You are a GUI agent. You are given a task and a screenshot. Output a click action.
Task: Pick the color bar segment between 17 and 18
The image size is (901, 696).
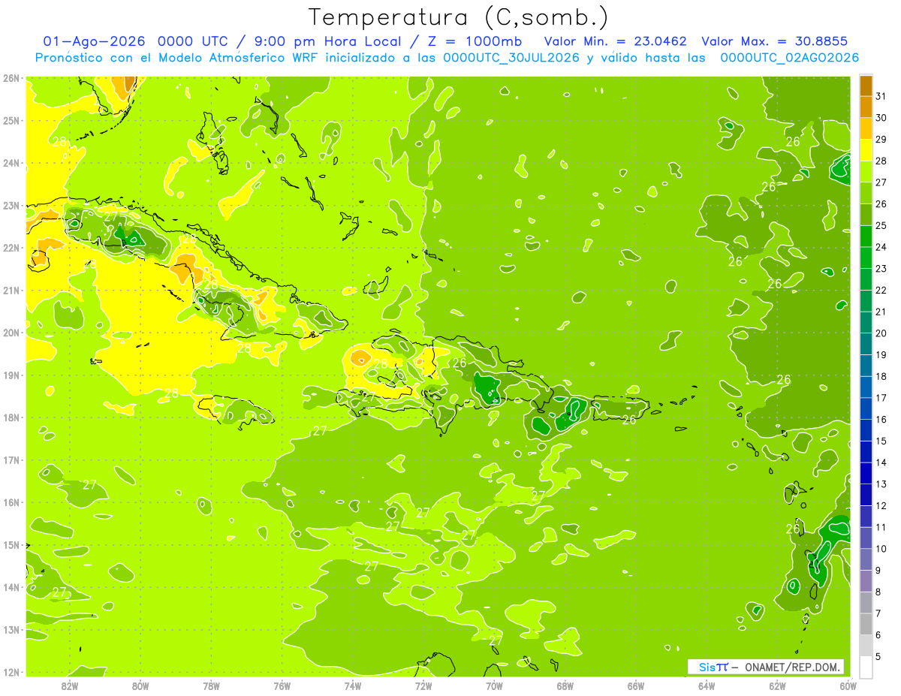click(866, 387)
